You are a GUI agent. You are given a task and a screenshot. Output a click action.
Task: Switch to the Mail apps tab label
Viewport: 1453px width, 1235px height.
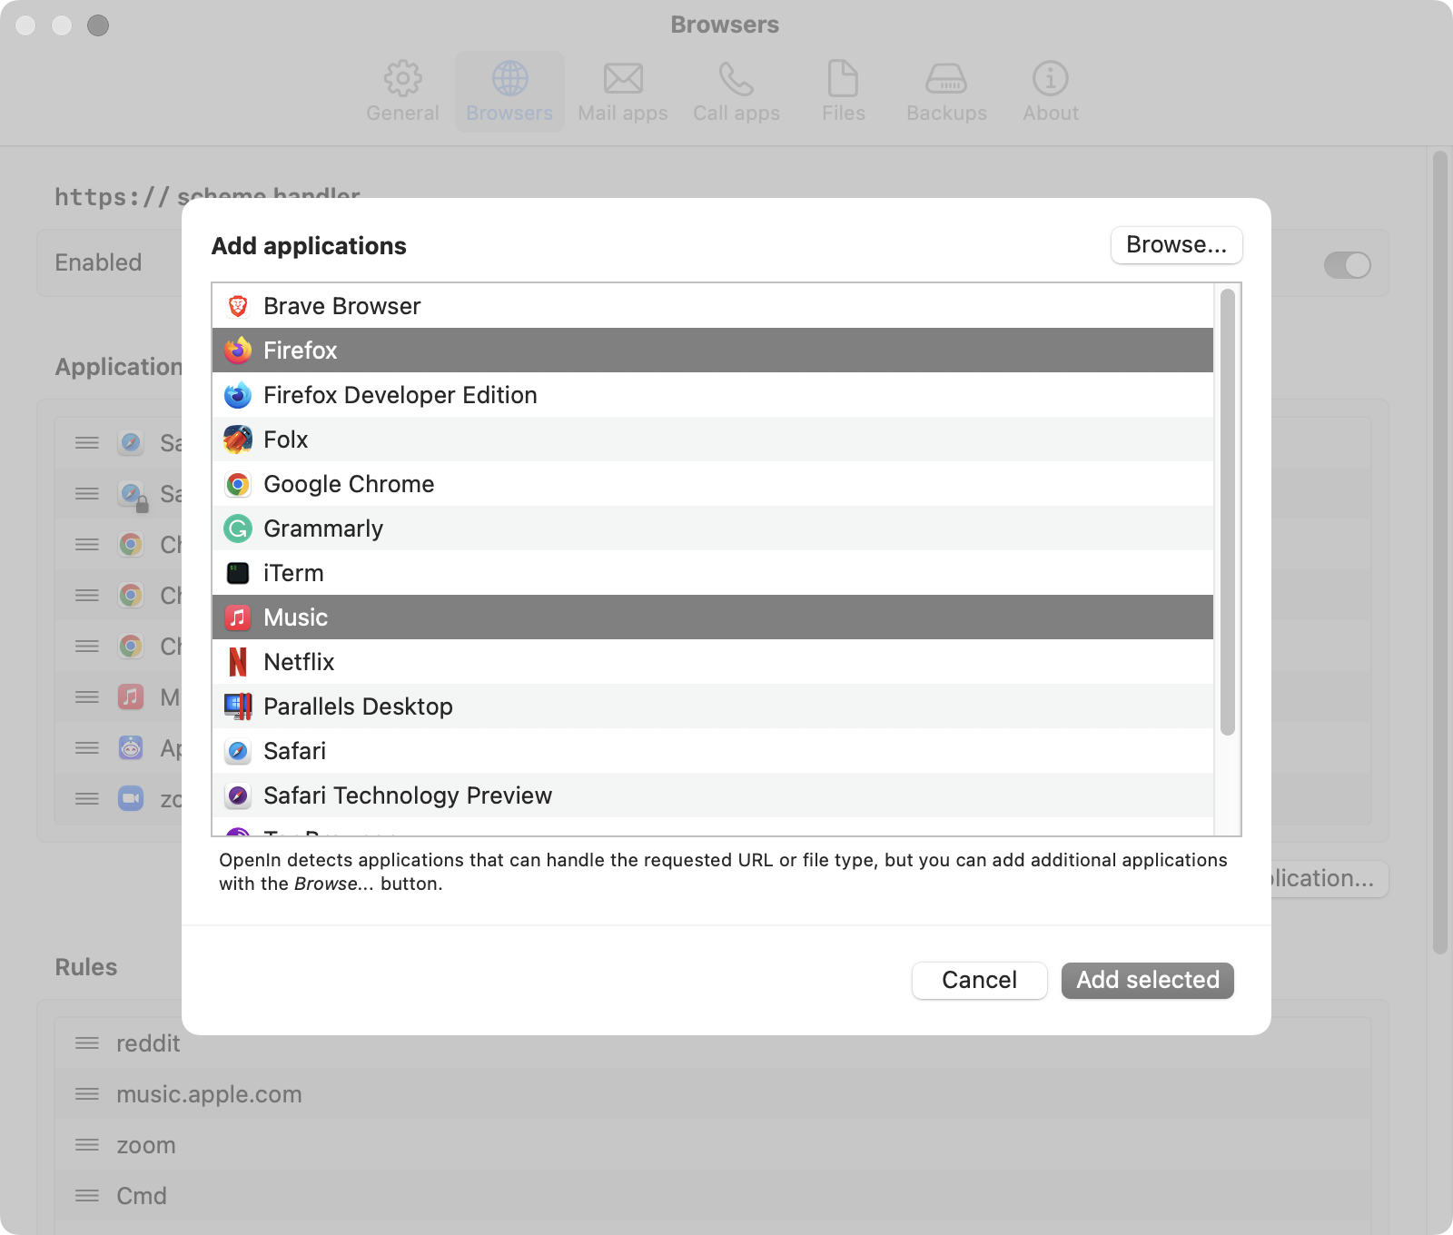(623, 114)
